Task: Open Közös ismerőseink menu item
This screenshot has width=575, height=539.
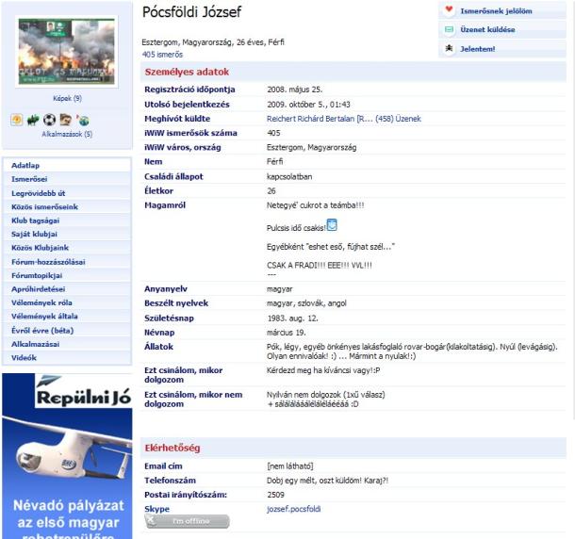Action: point(67,206)
